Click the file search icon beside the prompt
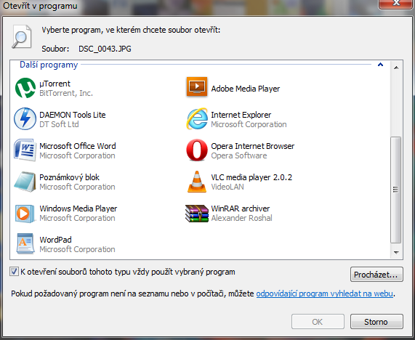The height and width of the screenshot is (340, 415). [22, 37]
